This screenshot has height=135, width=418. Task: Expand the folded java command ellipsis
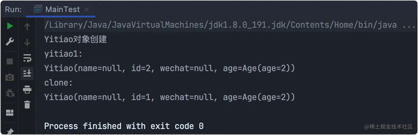tap(409, 25)
